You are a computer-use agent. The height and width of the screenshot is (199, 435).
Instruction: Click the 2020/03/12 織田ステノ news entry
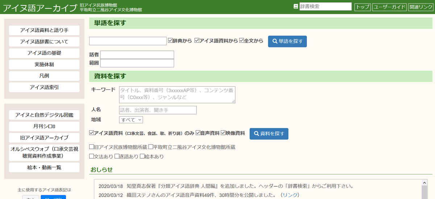pos(199,195)
